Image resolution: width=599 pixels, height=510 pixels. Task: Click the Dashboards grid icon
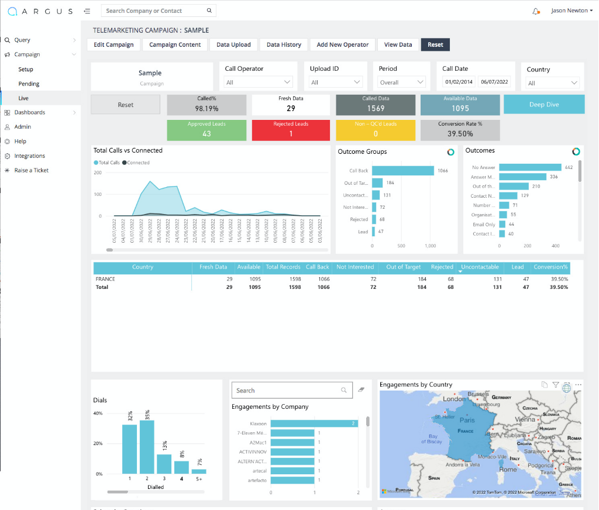(x=7, y=112)
